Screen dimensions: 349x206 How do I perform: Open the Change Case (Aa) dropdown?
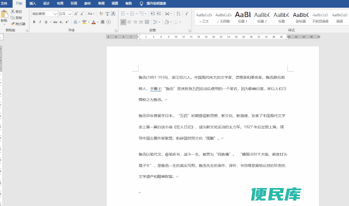[x=91, y=14]
